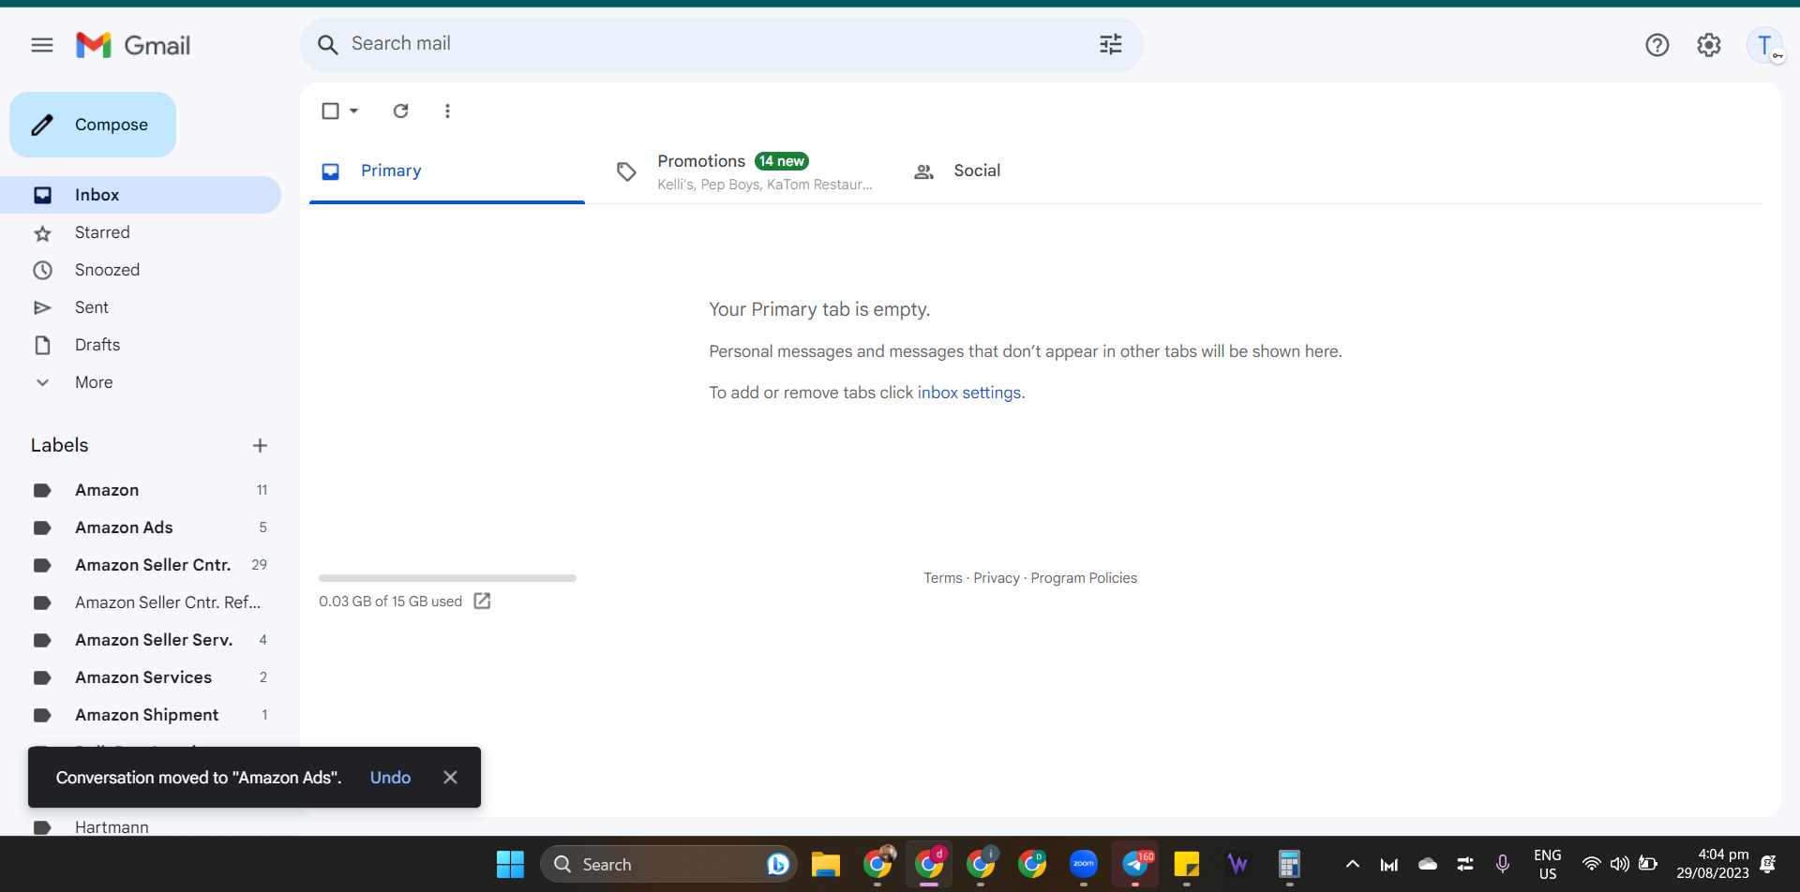The width and height of the screenshot is (1800, 892).
Task: Focus the Search mail input field
Action: pos(717,44)
